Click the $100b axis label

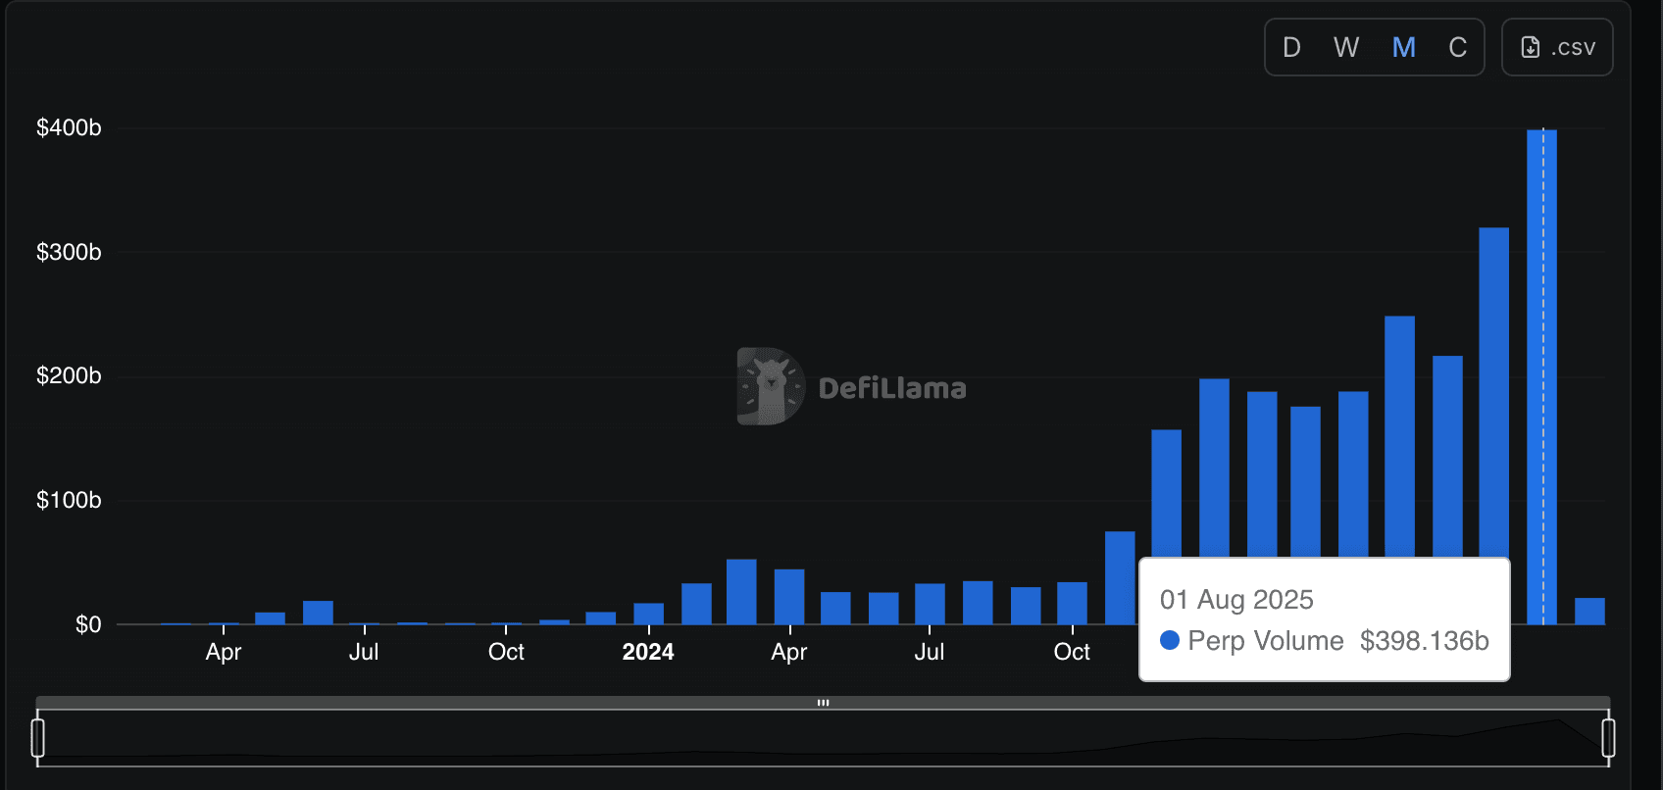[x=69, y=500]
